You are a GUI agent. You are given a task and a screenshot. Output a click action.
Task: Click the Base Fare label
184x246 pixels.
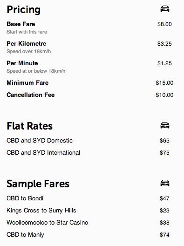point(20,24)
